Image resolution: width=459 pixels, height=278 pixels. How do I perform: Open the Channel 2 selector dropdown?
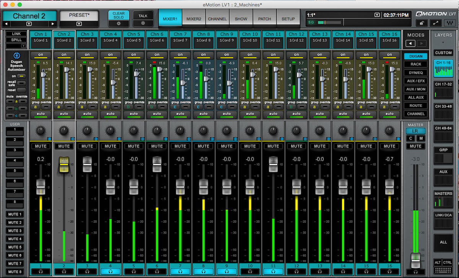tap(29, 24)
